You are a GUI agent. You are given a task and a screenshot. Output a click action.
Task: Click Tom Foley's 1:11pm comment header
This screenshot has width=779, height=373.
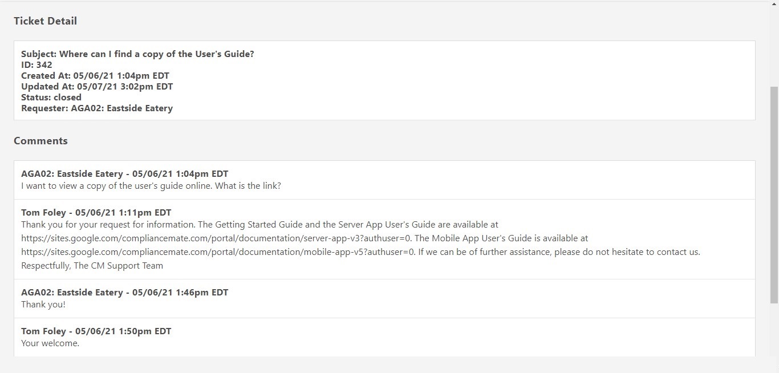(x=96, y=212)
